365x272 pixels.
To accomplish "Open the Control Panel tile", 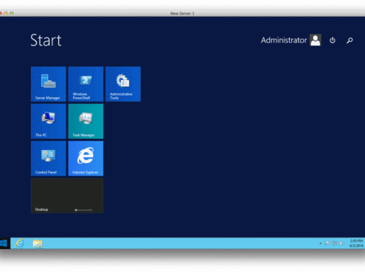I will [x=49, y=158].
